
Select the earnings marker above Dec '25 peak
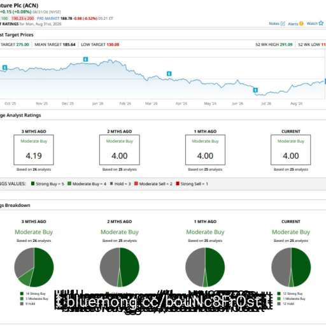(x=85, y=59)
